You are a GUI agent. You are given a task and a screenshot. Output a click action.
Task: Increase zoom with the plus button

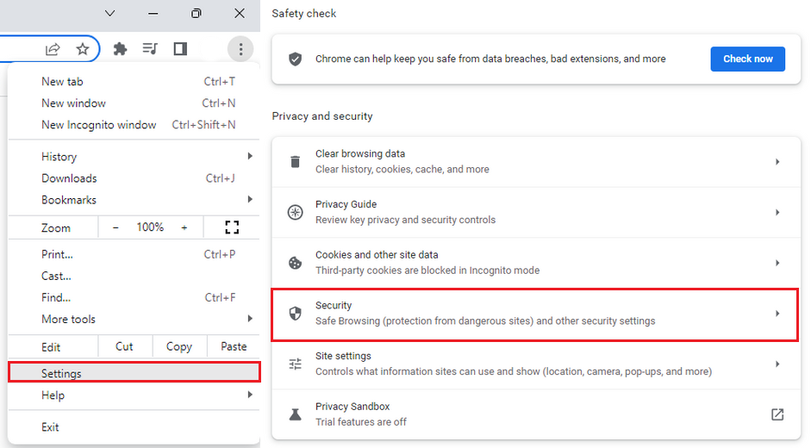tap(184, 227)
